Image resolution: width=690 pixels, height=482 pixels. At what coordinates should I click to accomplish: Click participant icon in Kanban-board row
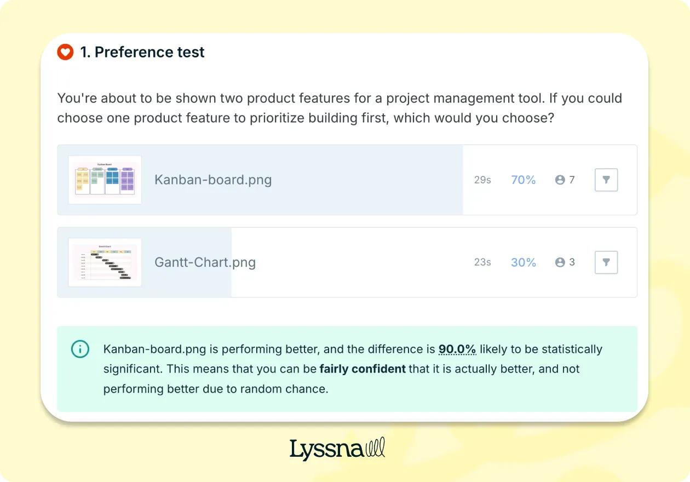pos(560,180)
